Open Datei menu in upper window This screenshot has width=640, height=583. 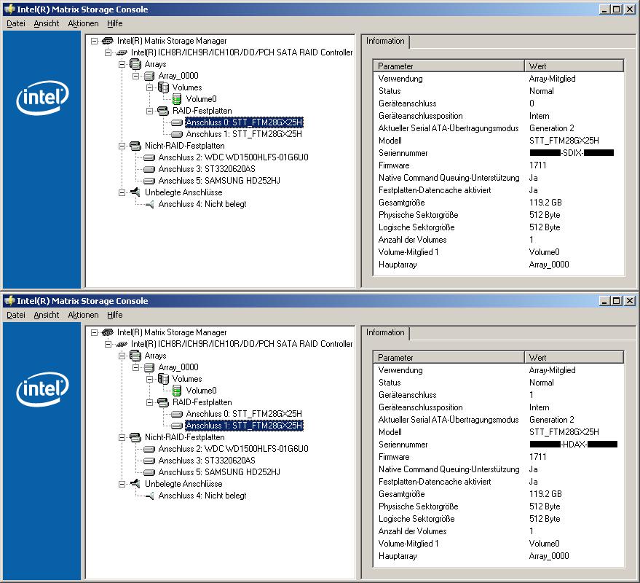pos(16,24)
